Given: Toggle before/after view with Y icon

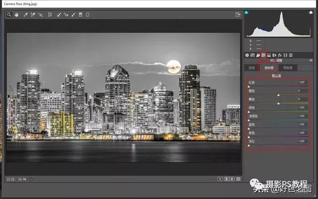Looking at the screenshot, I should pyautogui.click(x=220, y=179).
